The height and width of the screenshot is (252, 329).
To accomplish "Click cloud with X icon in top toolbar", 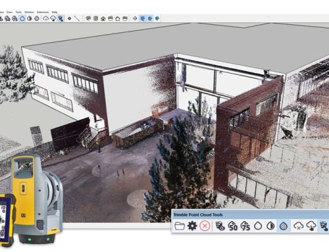I will tap(45, 18).
